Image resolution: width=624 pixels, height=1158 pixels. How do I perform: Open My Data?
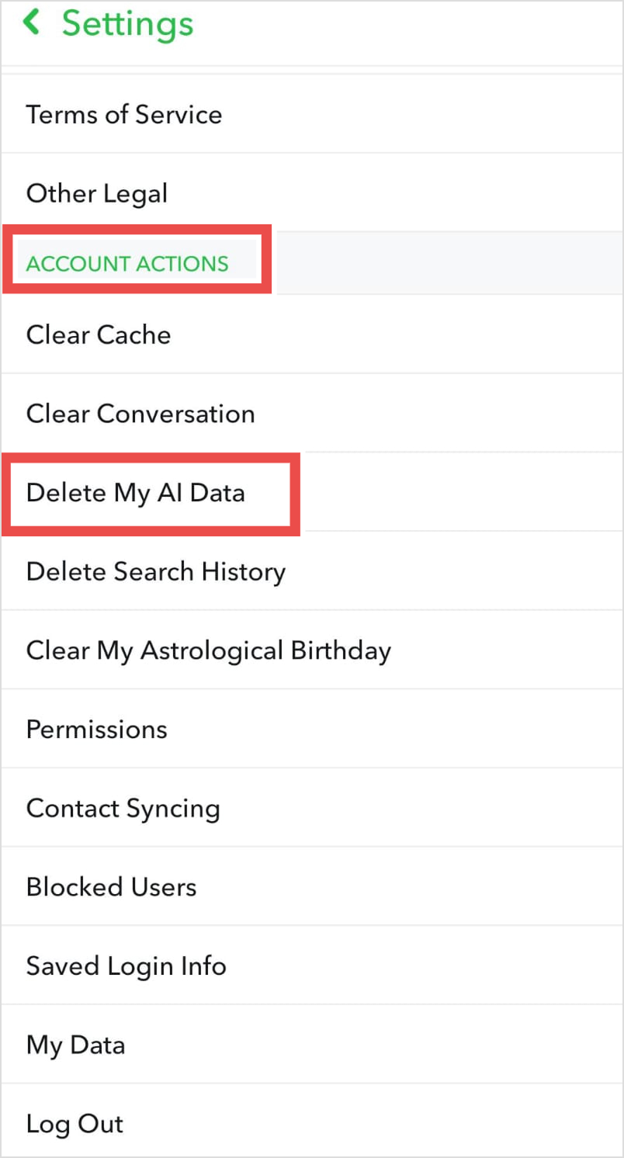(x=75, y=1045)
